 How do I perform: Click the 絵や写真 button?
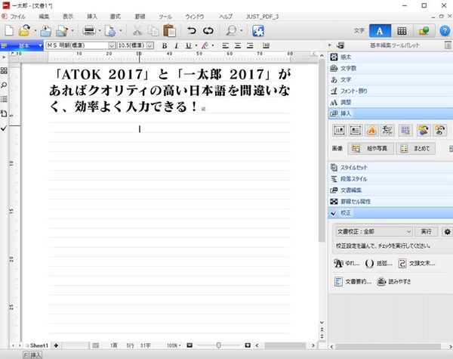(371, 148)
